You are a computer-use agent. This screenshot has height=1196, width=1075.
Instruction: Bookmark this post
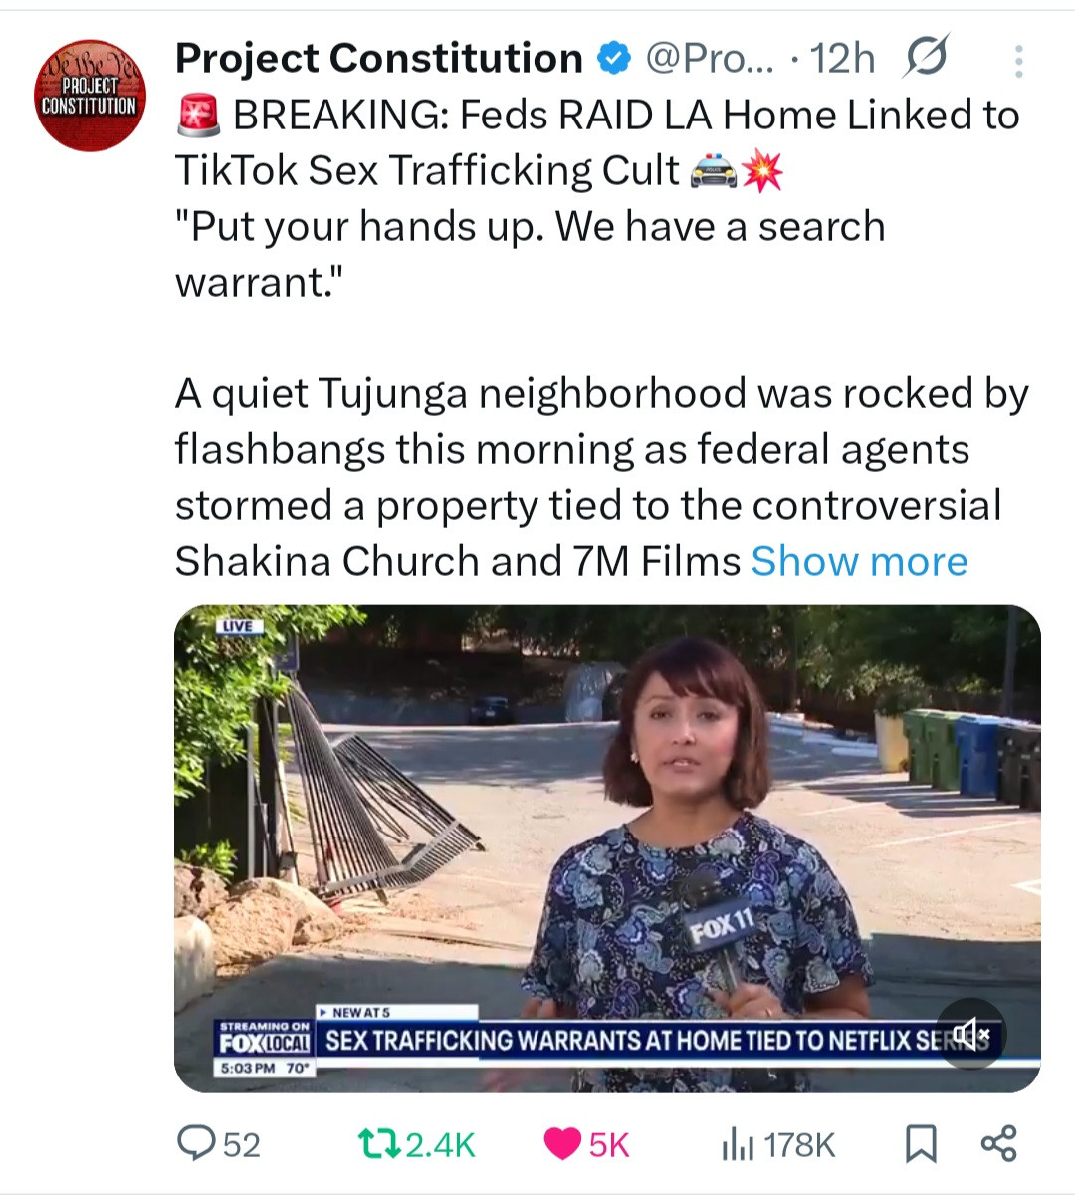coord(921,1144)
